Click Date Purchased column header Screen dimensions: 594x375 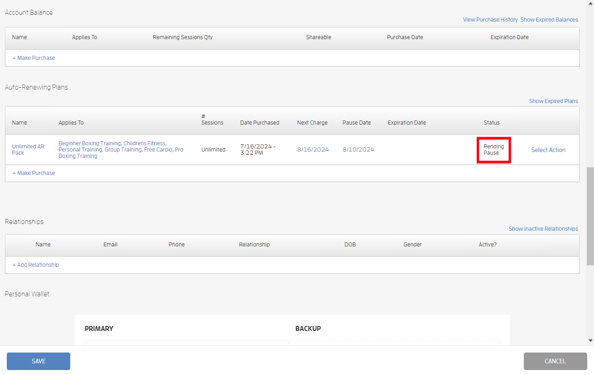pyautogui.click(x=260, y=123)
